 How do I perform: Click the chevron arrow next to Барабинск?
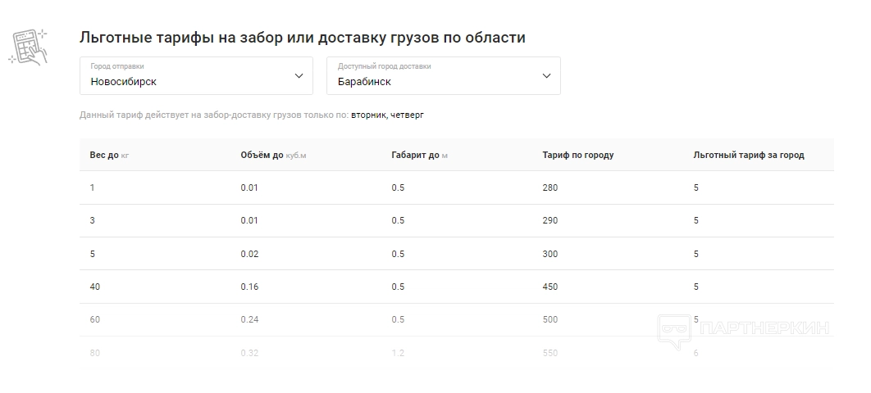547,76
